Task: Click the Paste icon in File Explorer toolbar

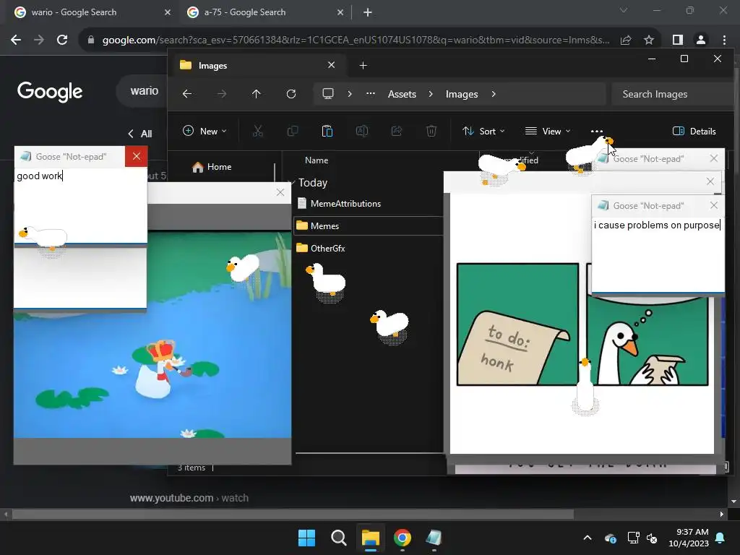Action: (327, 132)
